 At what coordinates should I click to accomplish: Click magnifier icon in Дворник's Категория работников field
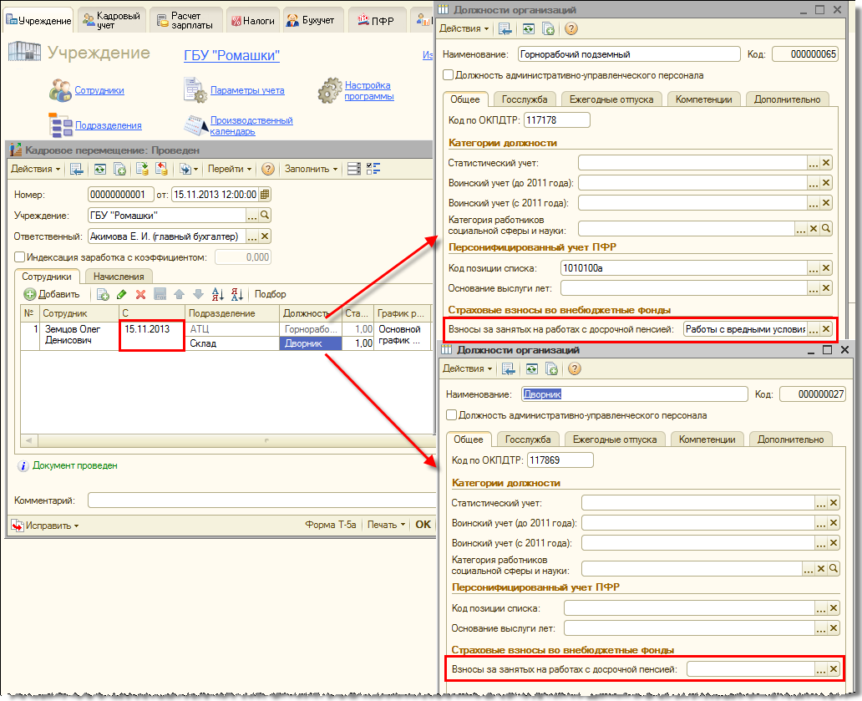(834, 568)
